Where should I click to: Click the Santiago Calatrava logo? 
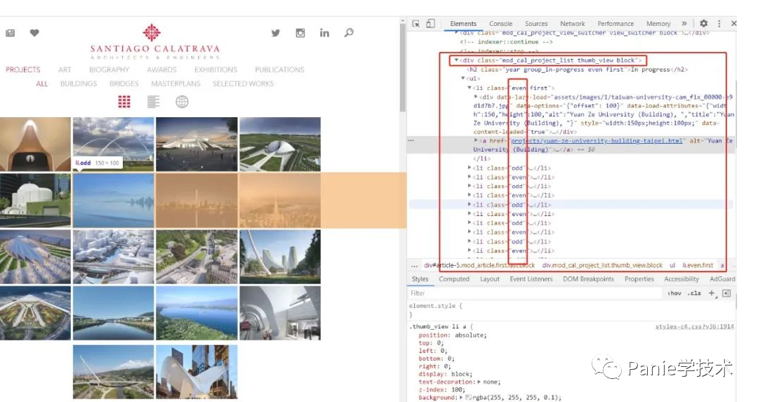pyautogui.click(x=154, y=41)
